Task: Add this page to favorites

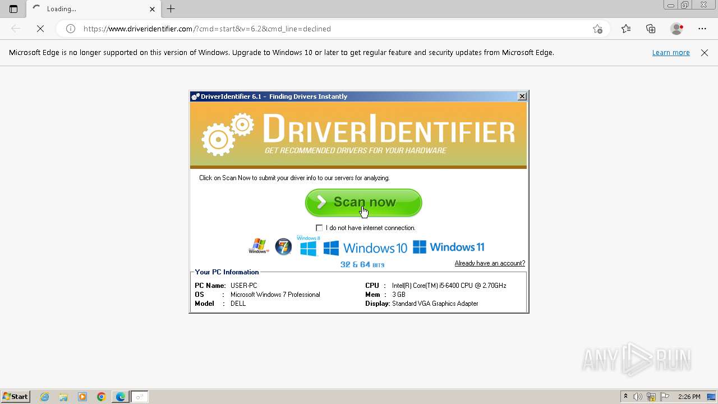Action: coord(597,29)
